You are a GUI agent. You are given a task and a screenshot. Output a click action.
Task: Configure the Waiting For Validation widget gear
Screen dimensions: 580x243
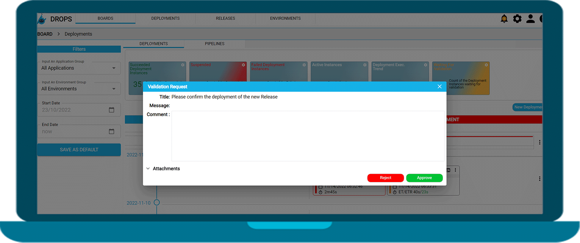[486, 65]
